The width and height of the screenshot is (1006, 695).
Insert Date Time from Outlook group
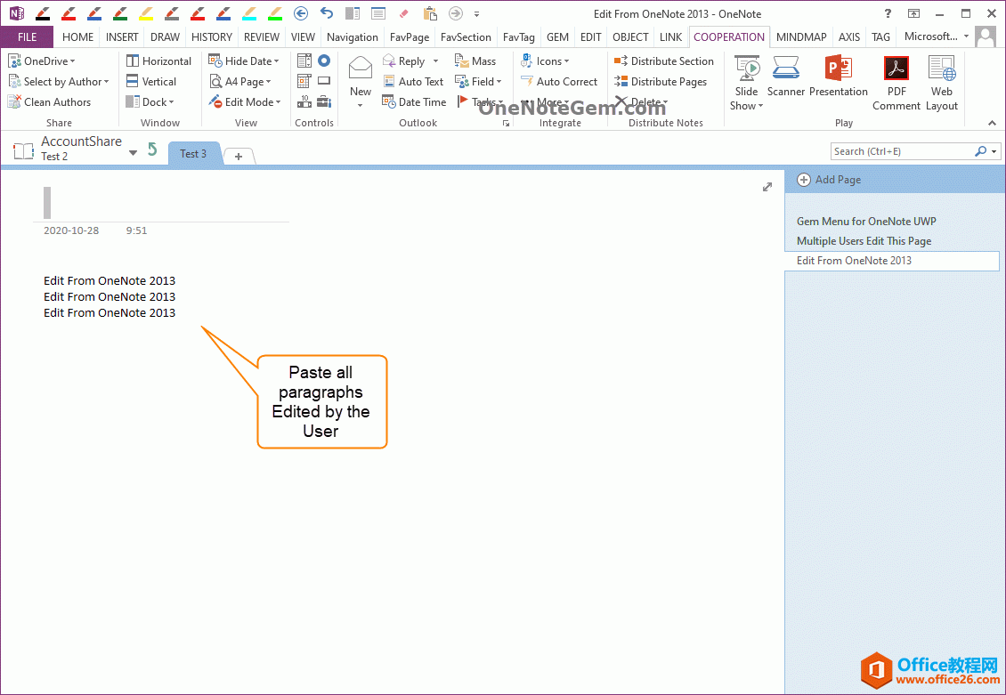(414, 102)
